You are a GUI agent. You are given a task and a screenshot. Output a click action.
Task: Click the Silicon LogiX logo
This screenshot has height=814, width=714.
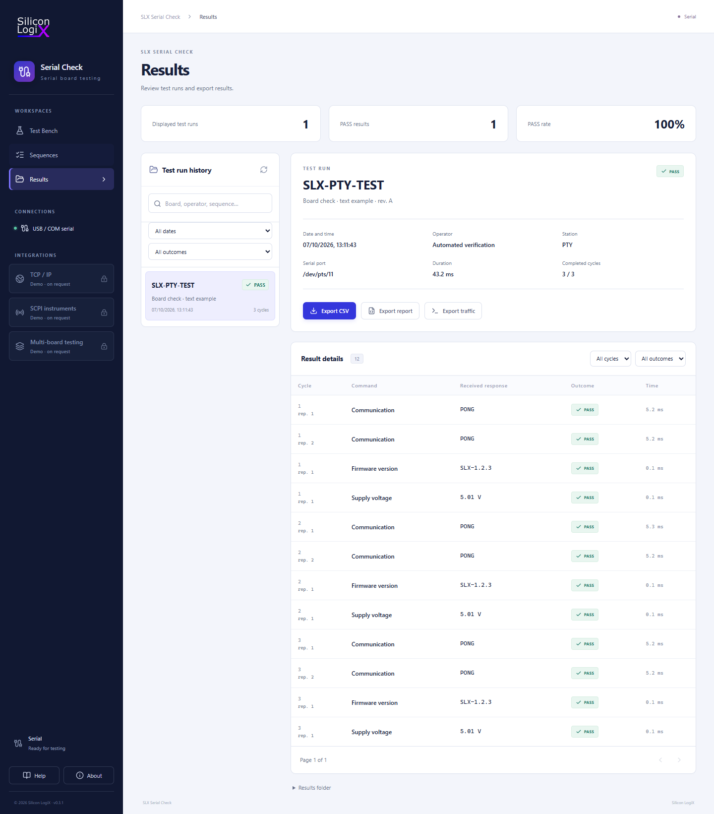tap(34, 26)
